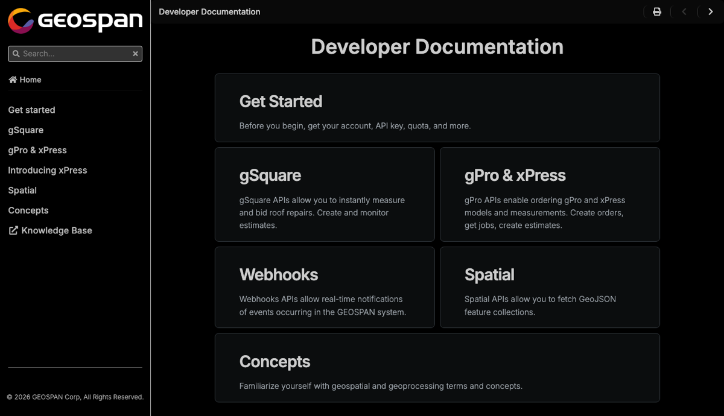This screenshot has height=416, width=724.
Task: Click text 'Spatial APIs allow you to fetch GeoJSON'
Action: (540, 299)
